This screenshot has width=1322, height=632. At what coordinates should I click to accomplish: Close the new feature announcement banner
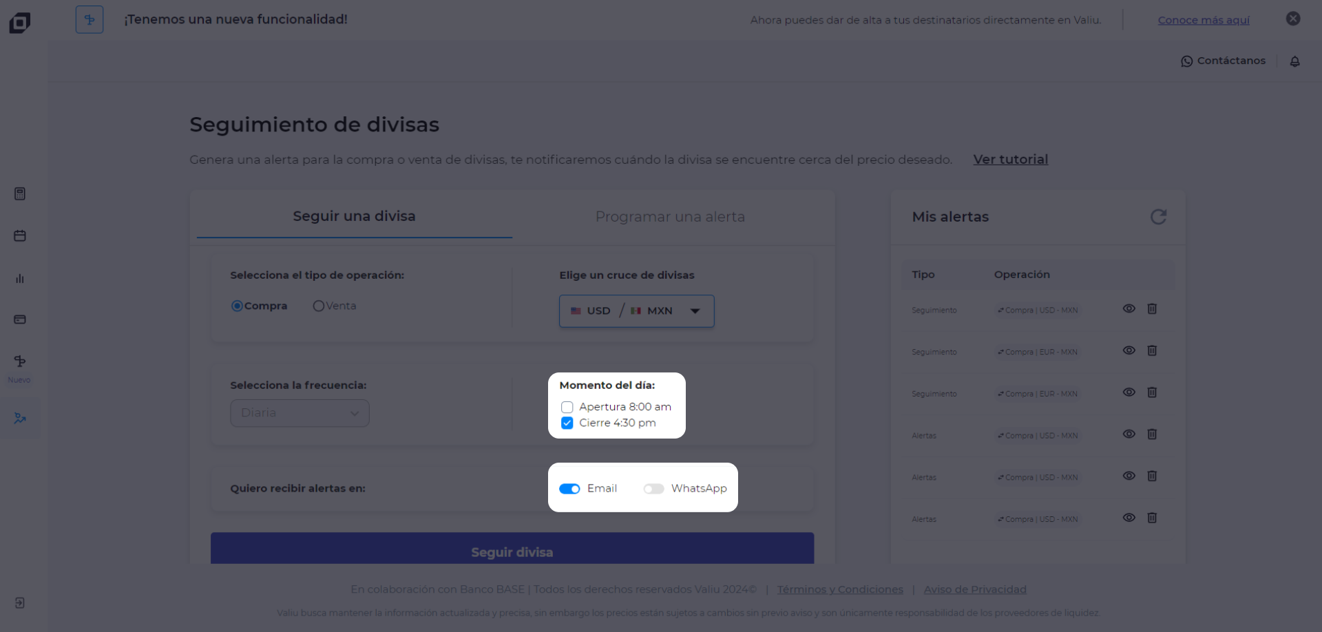tap(1293, 19)
